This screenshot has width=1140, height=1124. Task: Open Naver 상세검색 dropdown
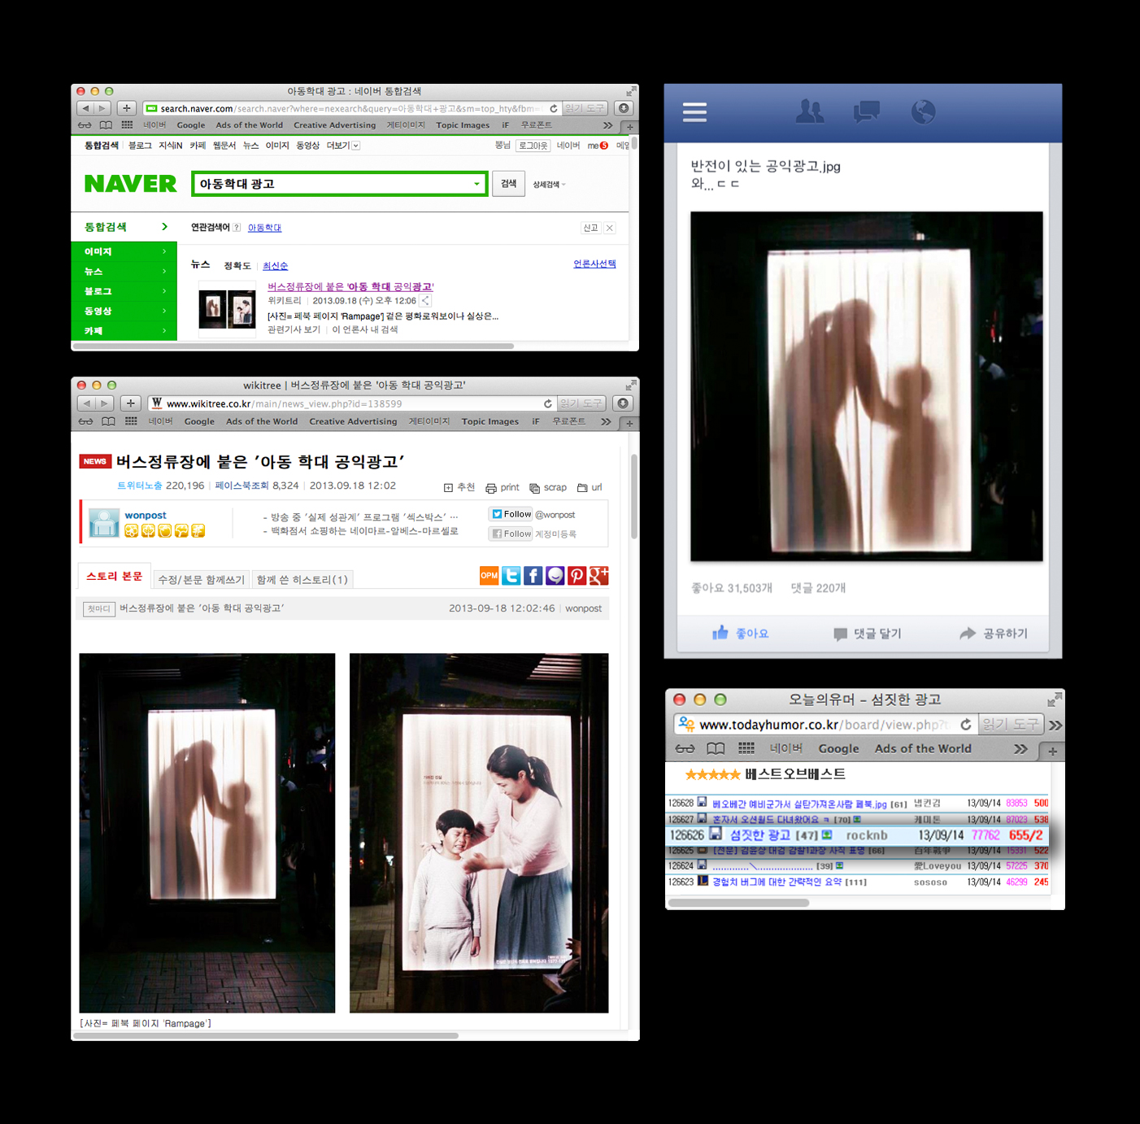(549, 185)
